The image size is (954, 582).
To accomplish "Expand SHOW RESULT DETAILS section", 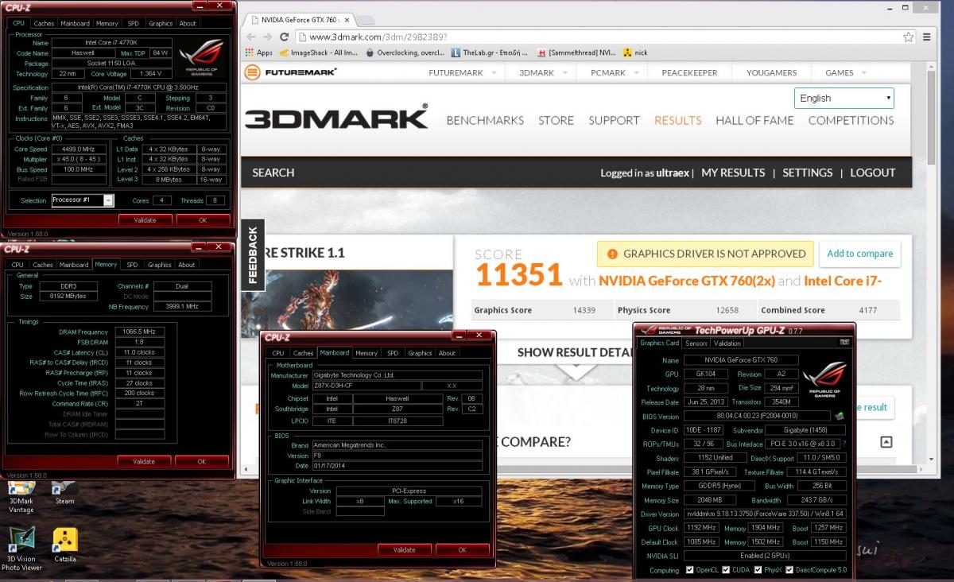I will click(x=575, y=352).
